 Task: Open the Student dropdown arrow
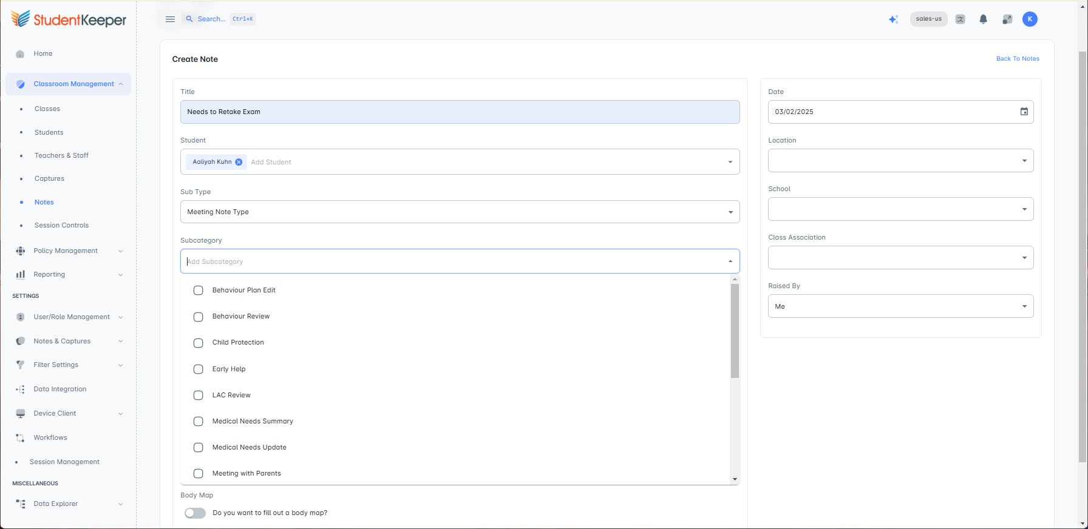[730, 162]
